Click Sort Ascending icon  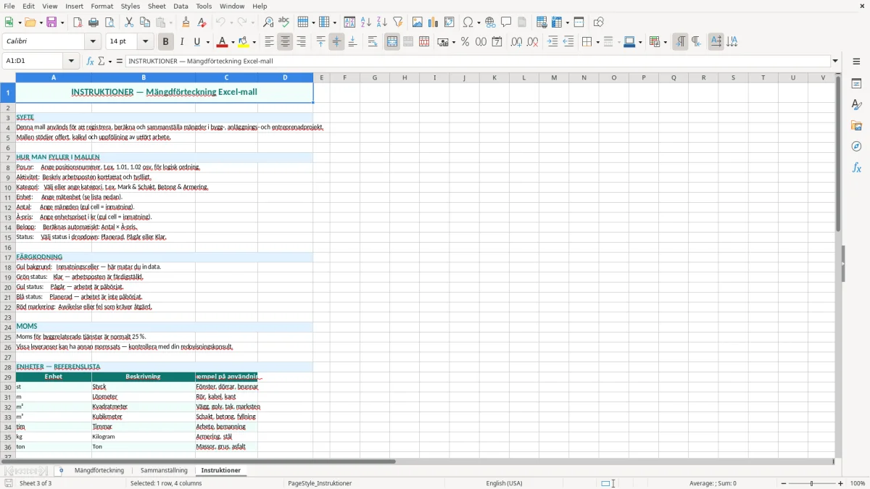tap(366, 22)
